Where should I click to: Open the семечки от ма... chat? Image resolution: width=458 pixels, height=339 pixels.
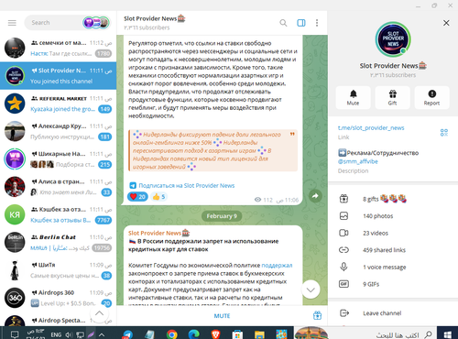click(x=58, y=48)
